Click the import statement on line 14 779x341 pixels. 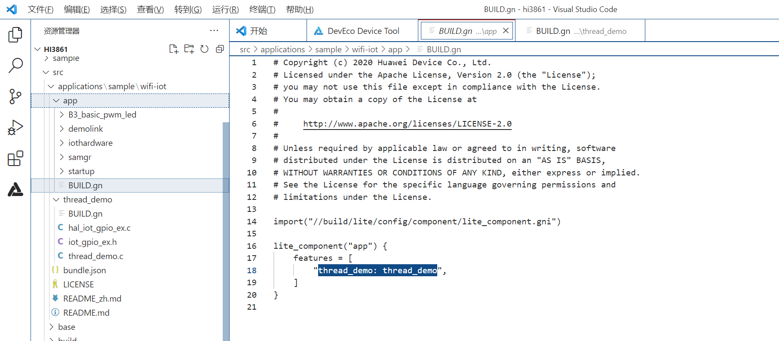[417, 221]
